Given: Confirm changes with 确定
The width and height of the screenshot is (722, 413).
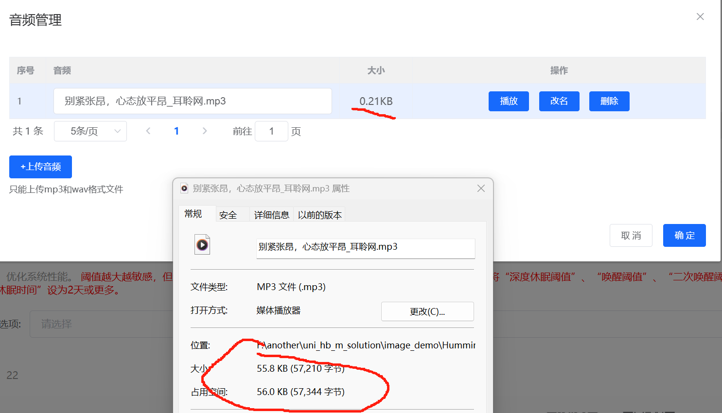Looking at the screenshot, I should pyautogui.click(x=684, y=235).
